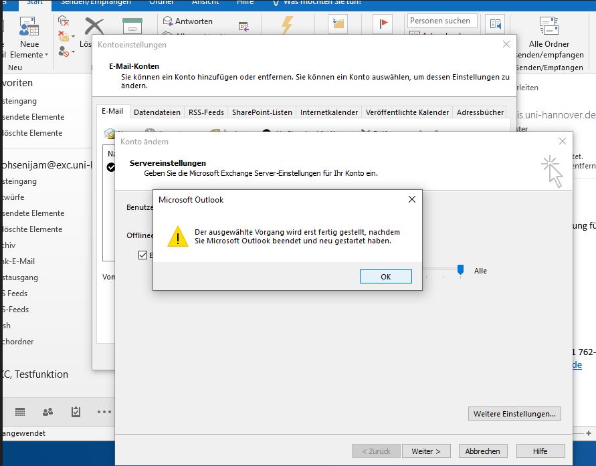Open the Junk-E-Mail folder
The image size is (596, 466).
[x=18, y=261]
